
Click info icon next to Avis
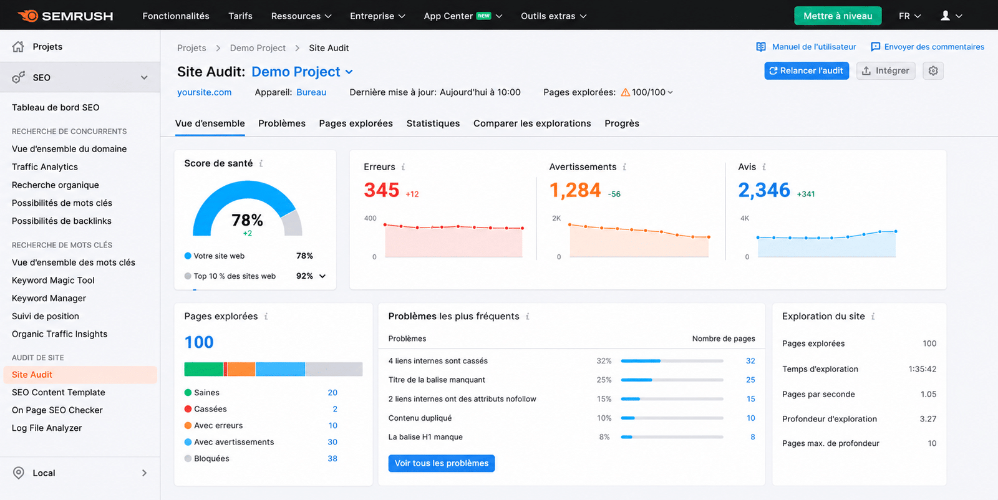pyautogui.click(x=764, y=167)
